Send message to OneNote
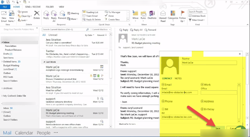This screenshot has height=137, width=250. 152,15
